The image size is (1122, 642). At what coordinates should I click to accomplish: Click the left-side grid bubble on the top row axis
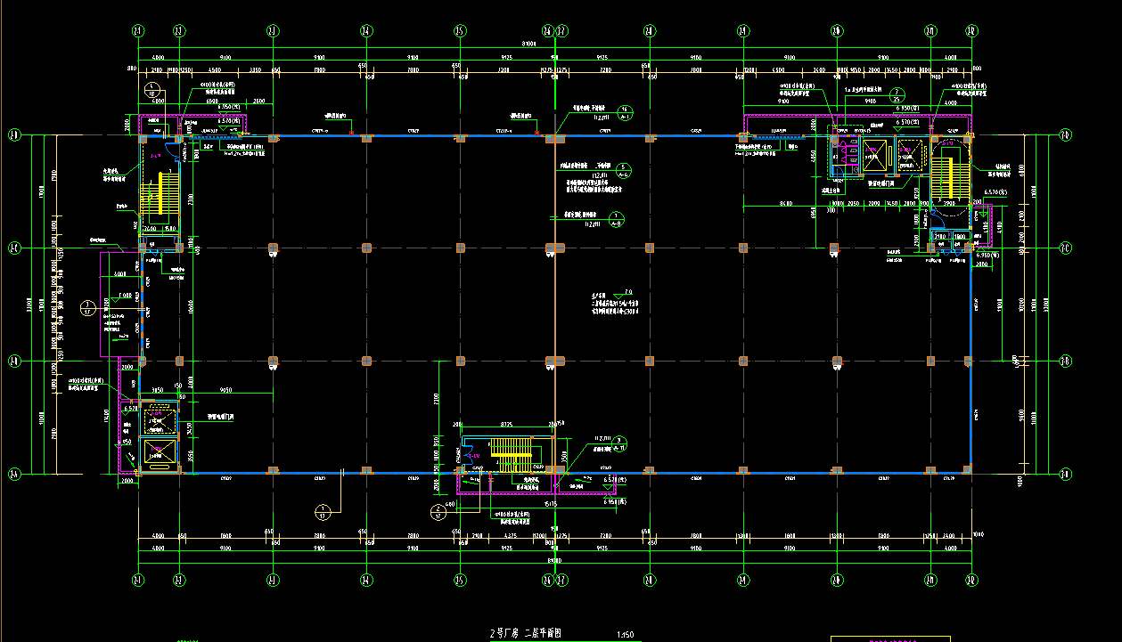pos(13,136)
